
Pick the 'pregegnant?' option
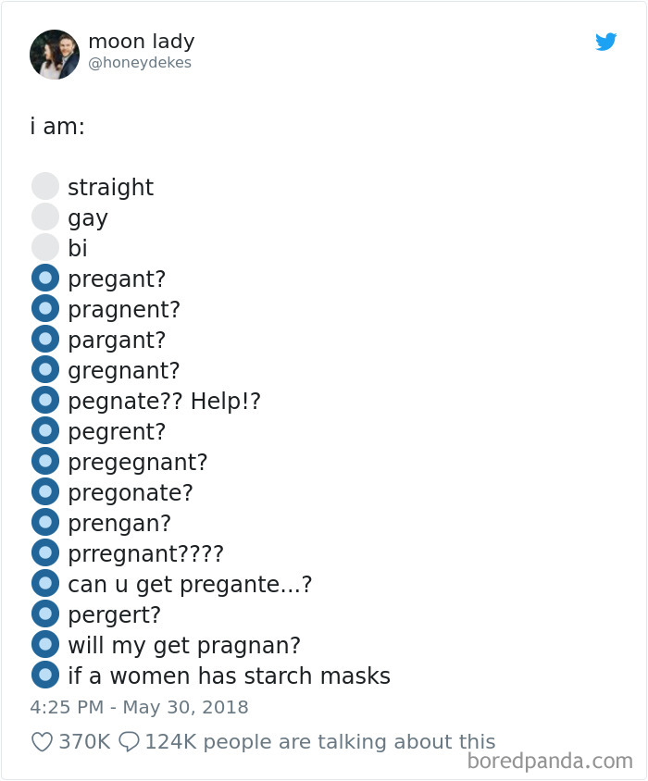coord(44,460)
